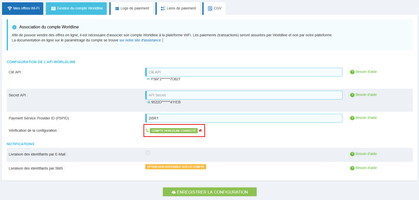Select Gestion du compte Worldline tab
The height and width of the screenshot is (200, 419).
click(77, 8)
